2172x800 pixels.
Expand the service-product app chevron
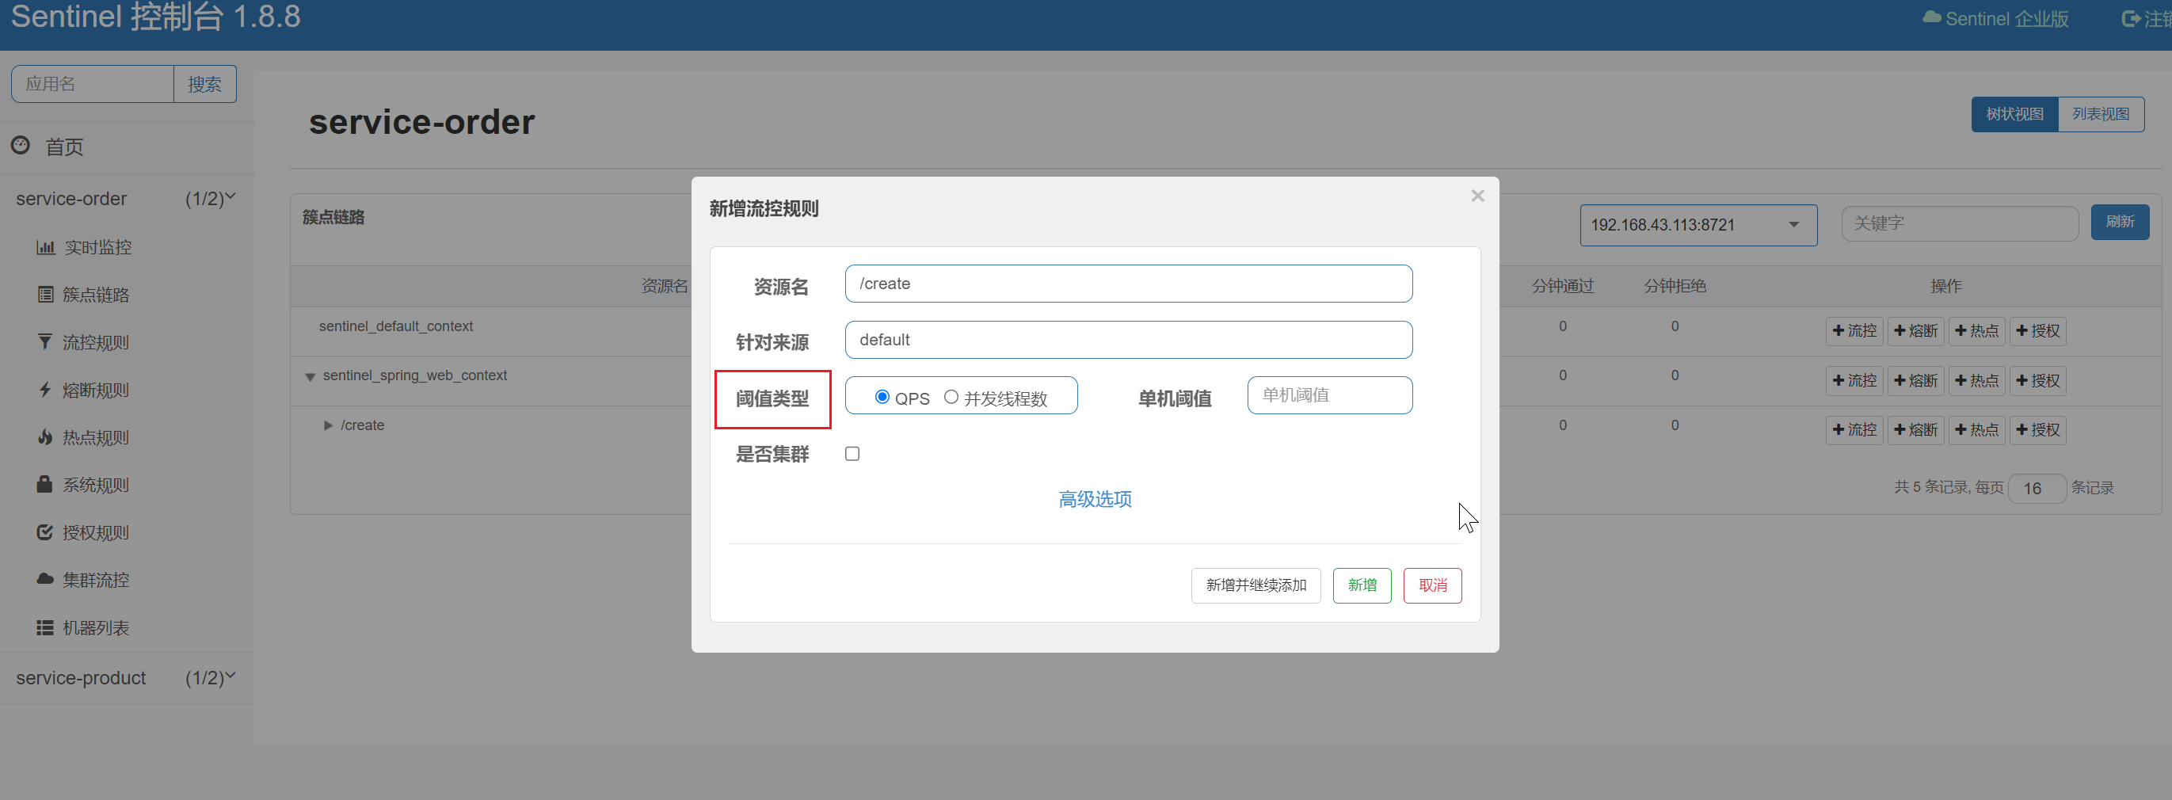click(231, 675)
